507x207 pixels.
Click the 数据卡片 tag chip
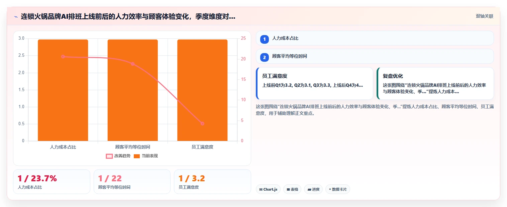[x=337, y=189]
